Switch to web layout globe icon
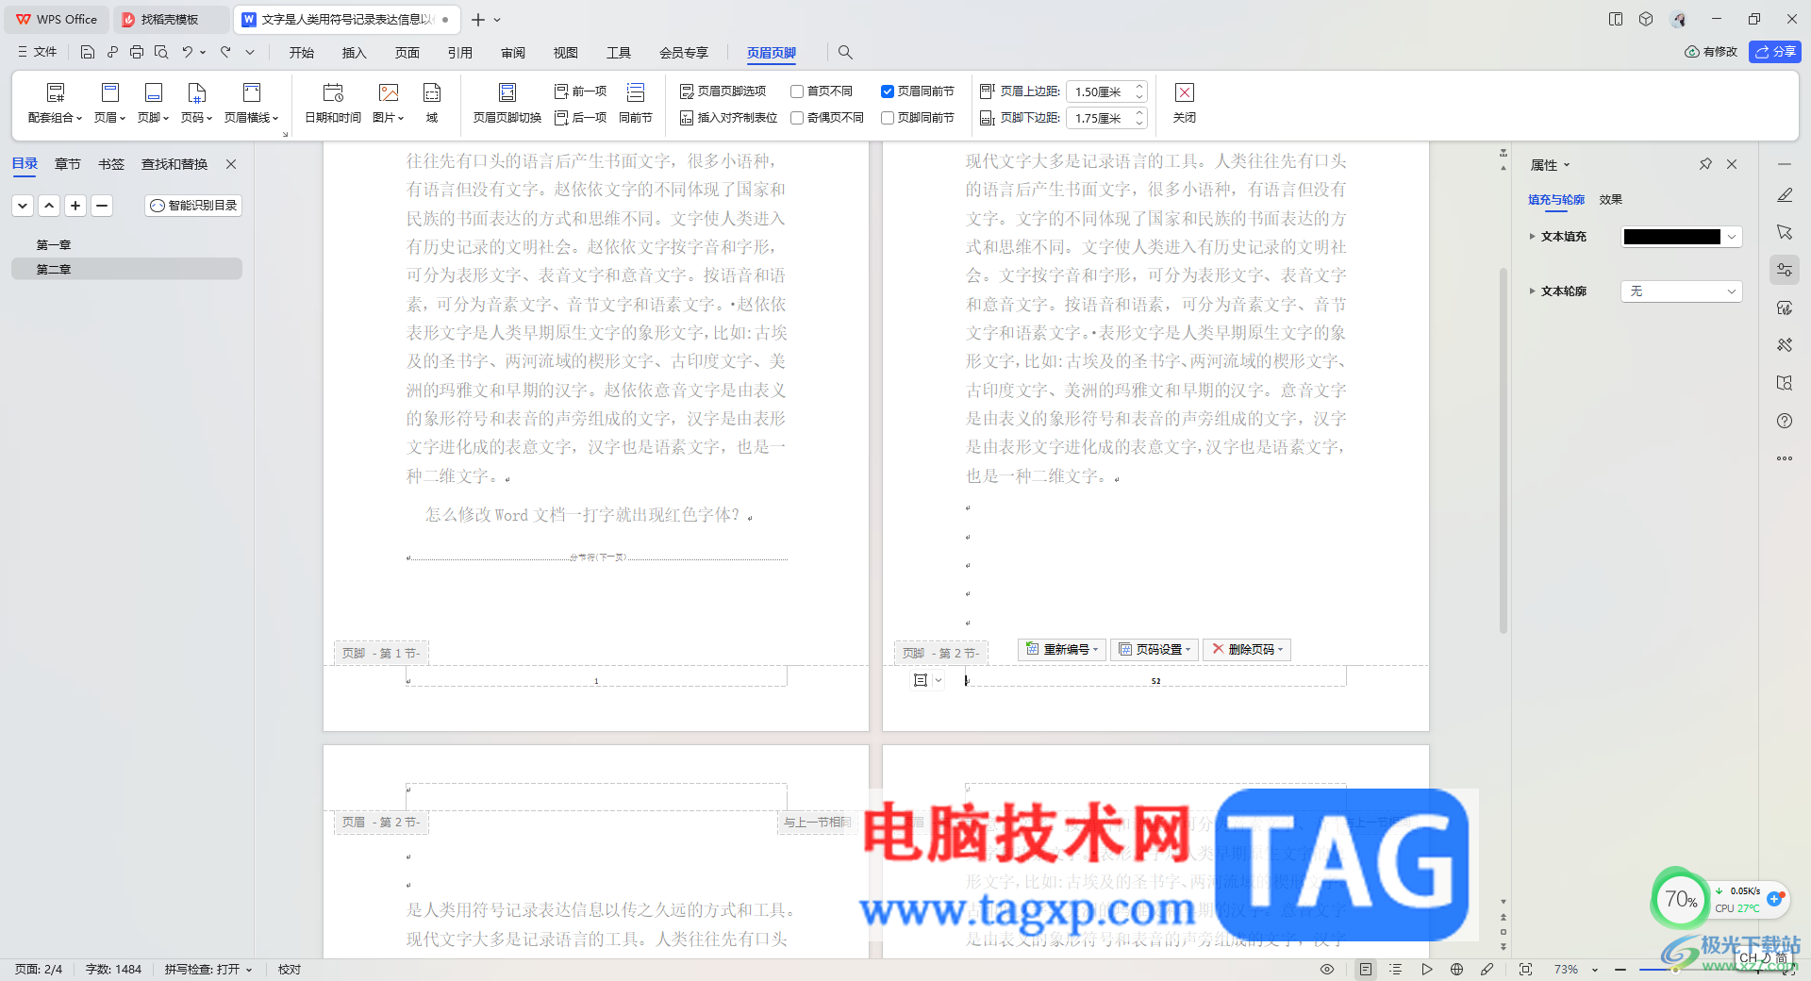The height and width of the screenshot is (981, 1811). click(x=1456, y=969)
